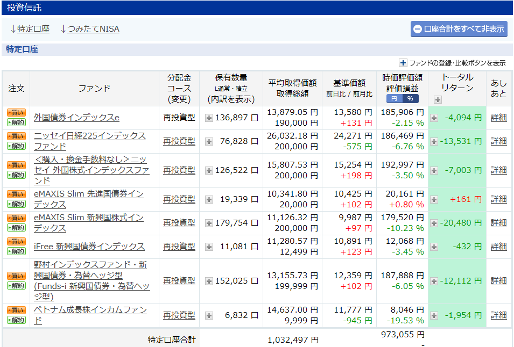514x347 pixels.
Task: Expand total return details for -432円
Action: pyautogui.click(x=434, y=247)
